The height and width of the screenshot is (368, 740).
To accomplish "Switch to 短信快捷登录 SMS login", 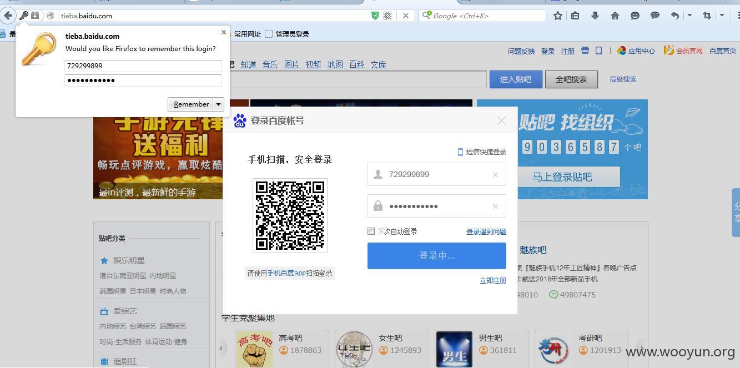I will click(x=482, y=152).
